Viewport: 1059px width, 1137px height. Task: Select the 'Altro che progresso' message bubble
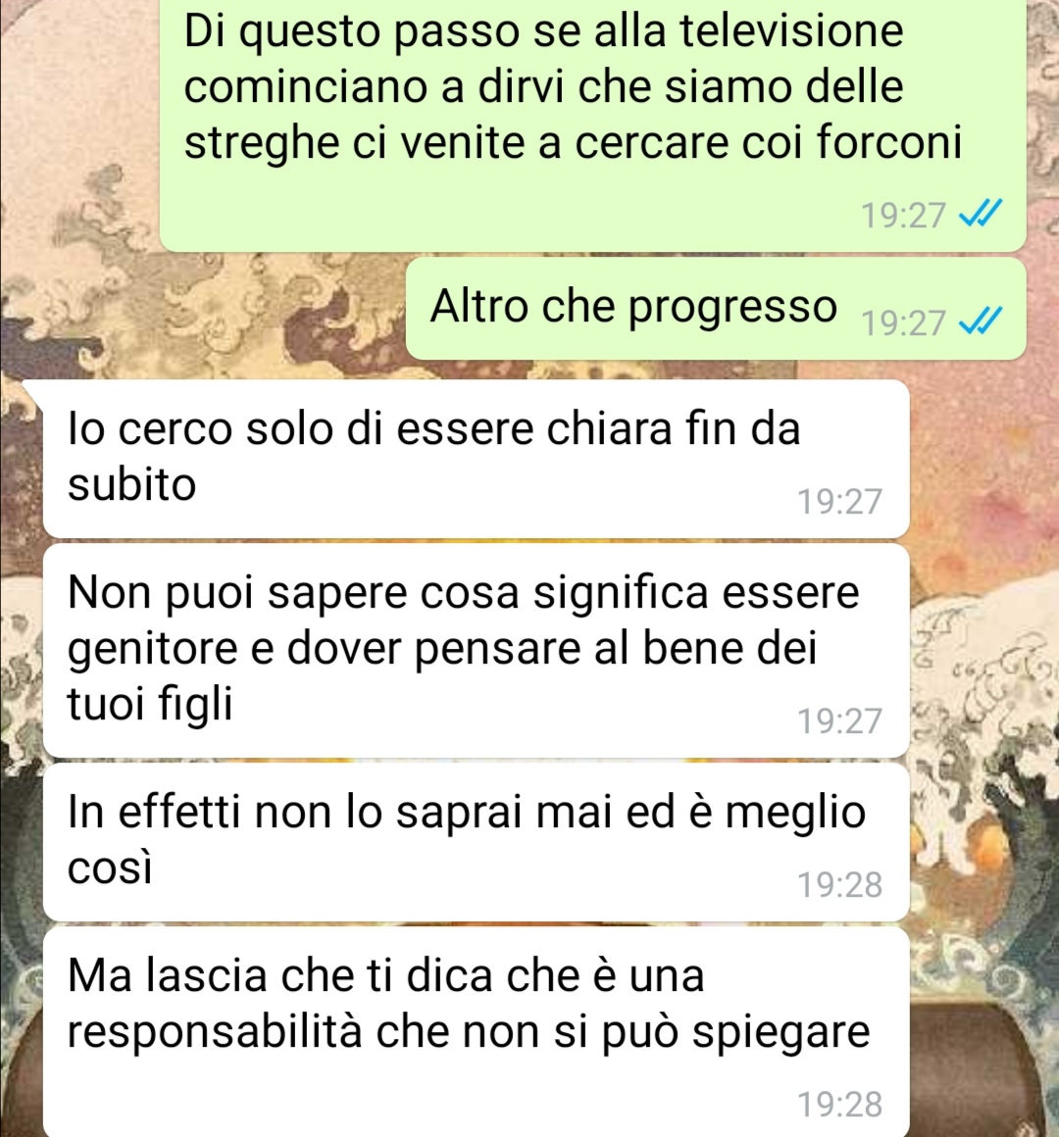pyautogui.click(x=715, y=308)
